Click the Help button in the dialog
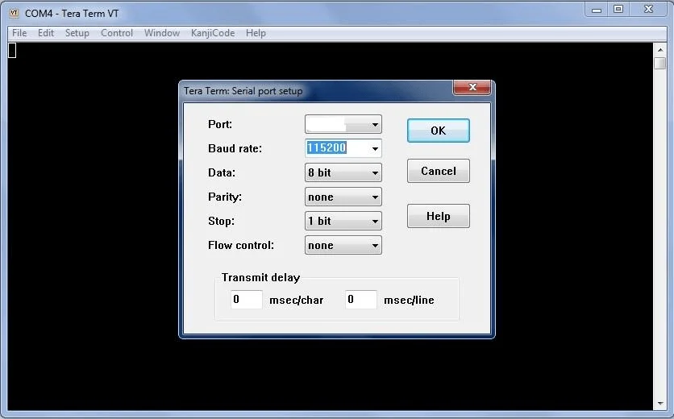The height and width of the screenshot is (419, 674). click(x=438, y=216)
